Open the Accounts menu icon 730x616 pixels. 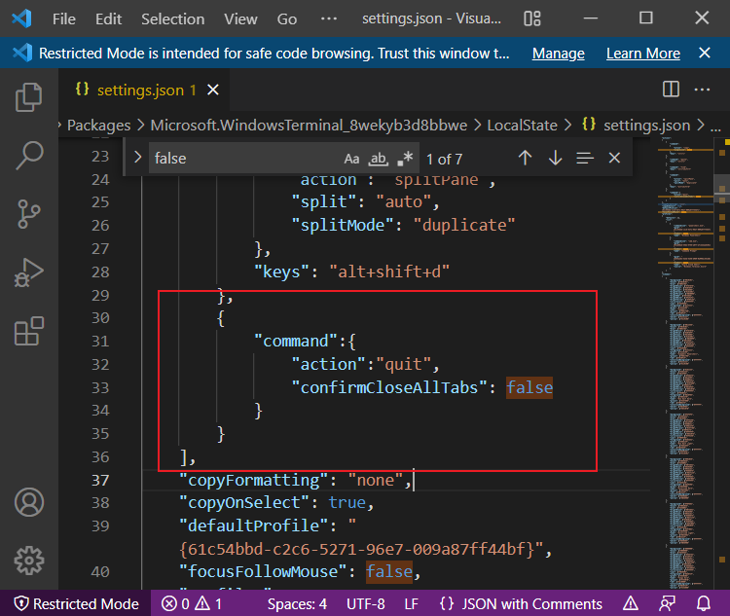[29, 502]
